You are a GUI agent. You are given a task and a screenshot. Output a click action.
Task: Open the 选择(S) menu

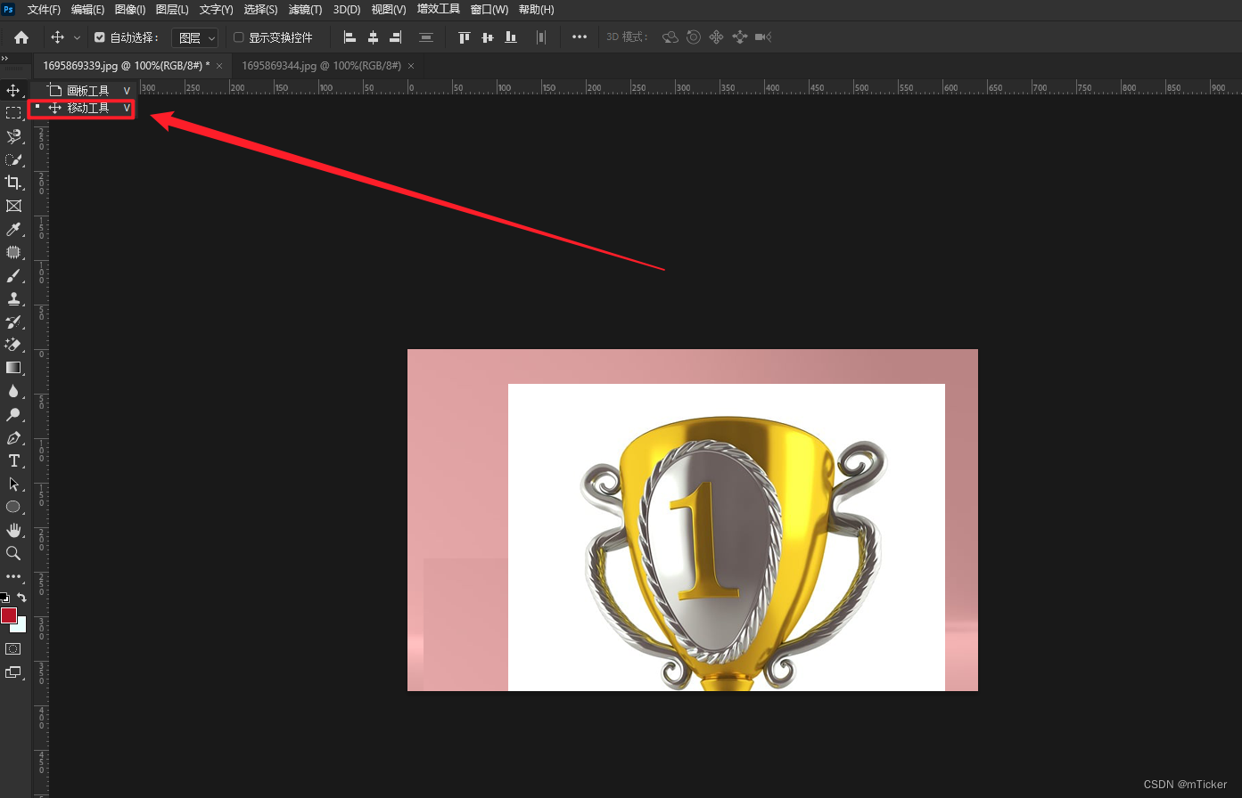coord(260,10)
